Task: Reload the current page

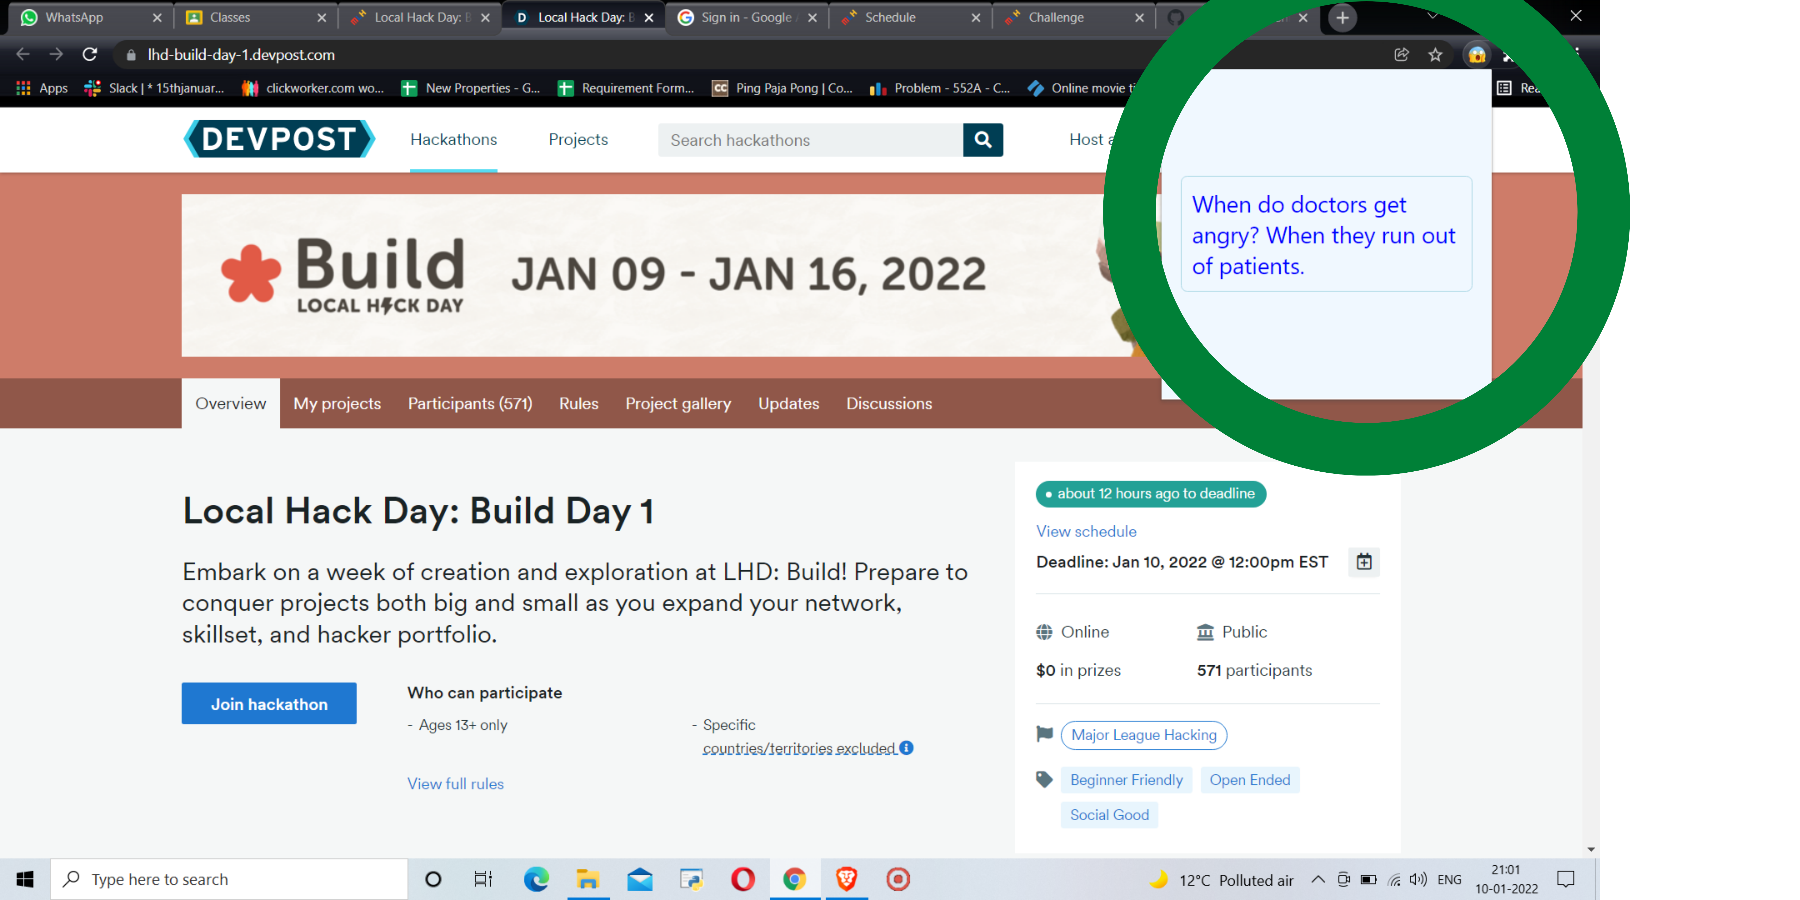Action: 89,54
